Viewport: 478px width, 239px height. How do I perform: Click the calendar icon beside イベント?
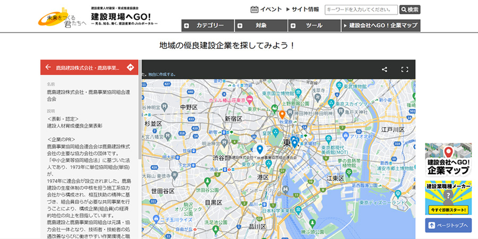point(254,10)
